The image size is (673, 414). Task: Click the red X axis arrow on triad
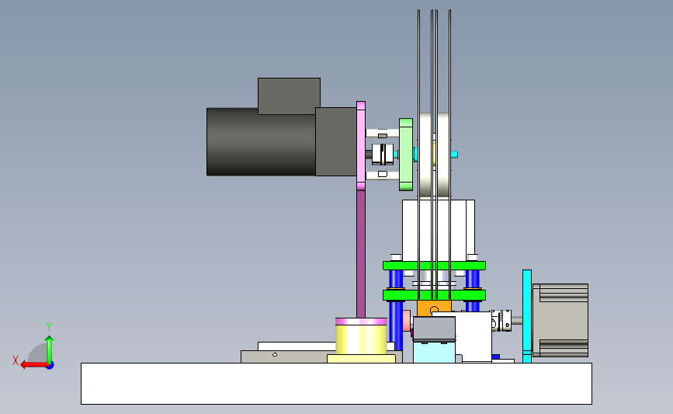pyautogui.click(x=33, y=365)
